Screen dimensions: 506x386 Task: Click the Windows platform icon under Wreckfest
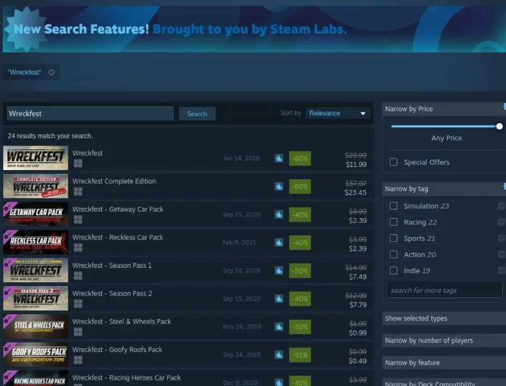click(x=78, y=164)
